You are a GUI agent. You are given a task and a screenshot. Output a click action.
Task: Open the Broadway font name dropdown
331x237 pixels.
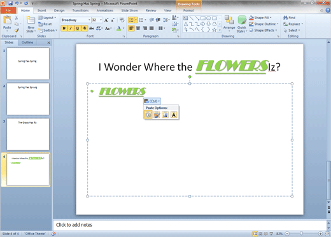click(x=89, y=20)
